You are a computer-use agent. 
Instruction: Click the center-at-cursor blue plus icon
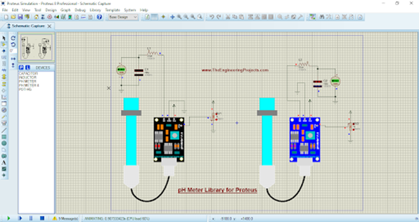(172, 17)
